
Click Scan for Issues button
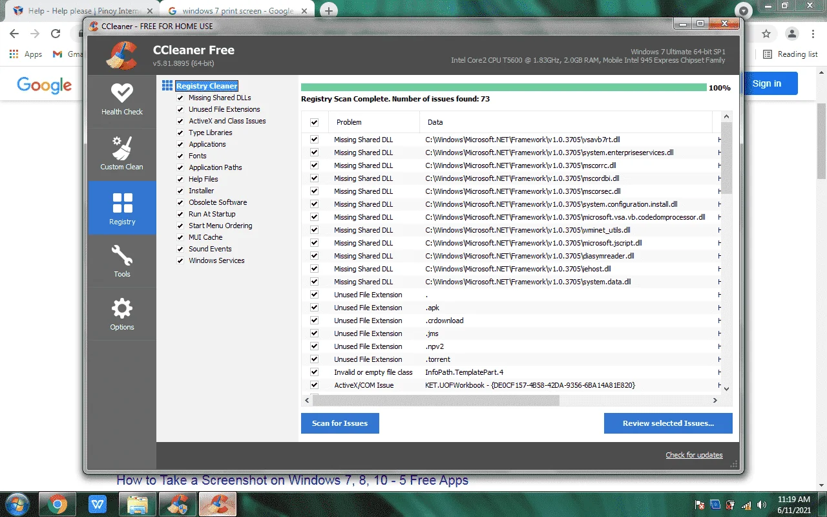pyautogui.click(x=340, y=423)
